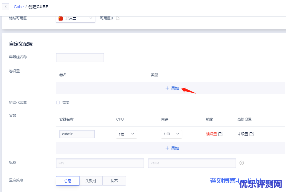Click the plus circle icon beside tag fields
Image resolution: width=286 pixels, height=192 pixels.
[x=242, y=163]
